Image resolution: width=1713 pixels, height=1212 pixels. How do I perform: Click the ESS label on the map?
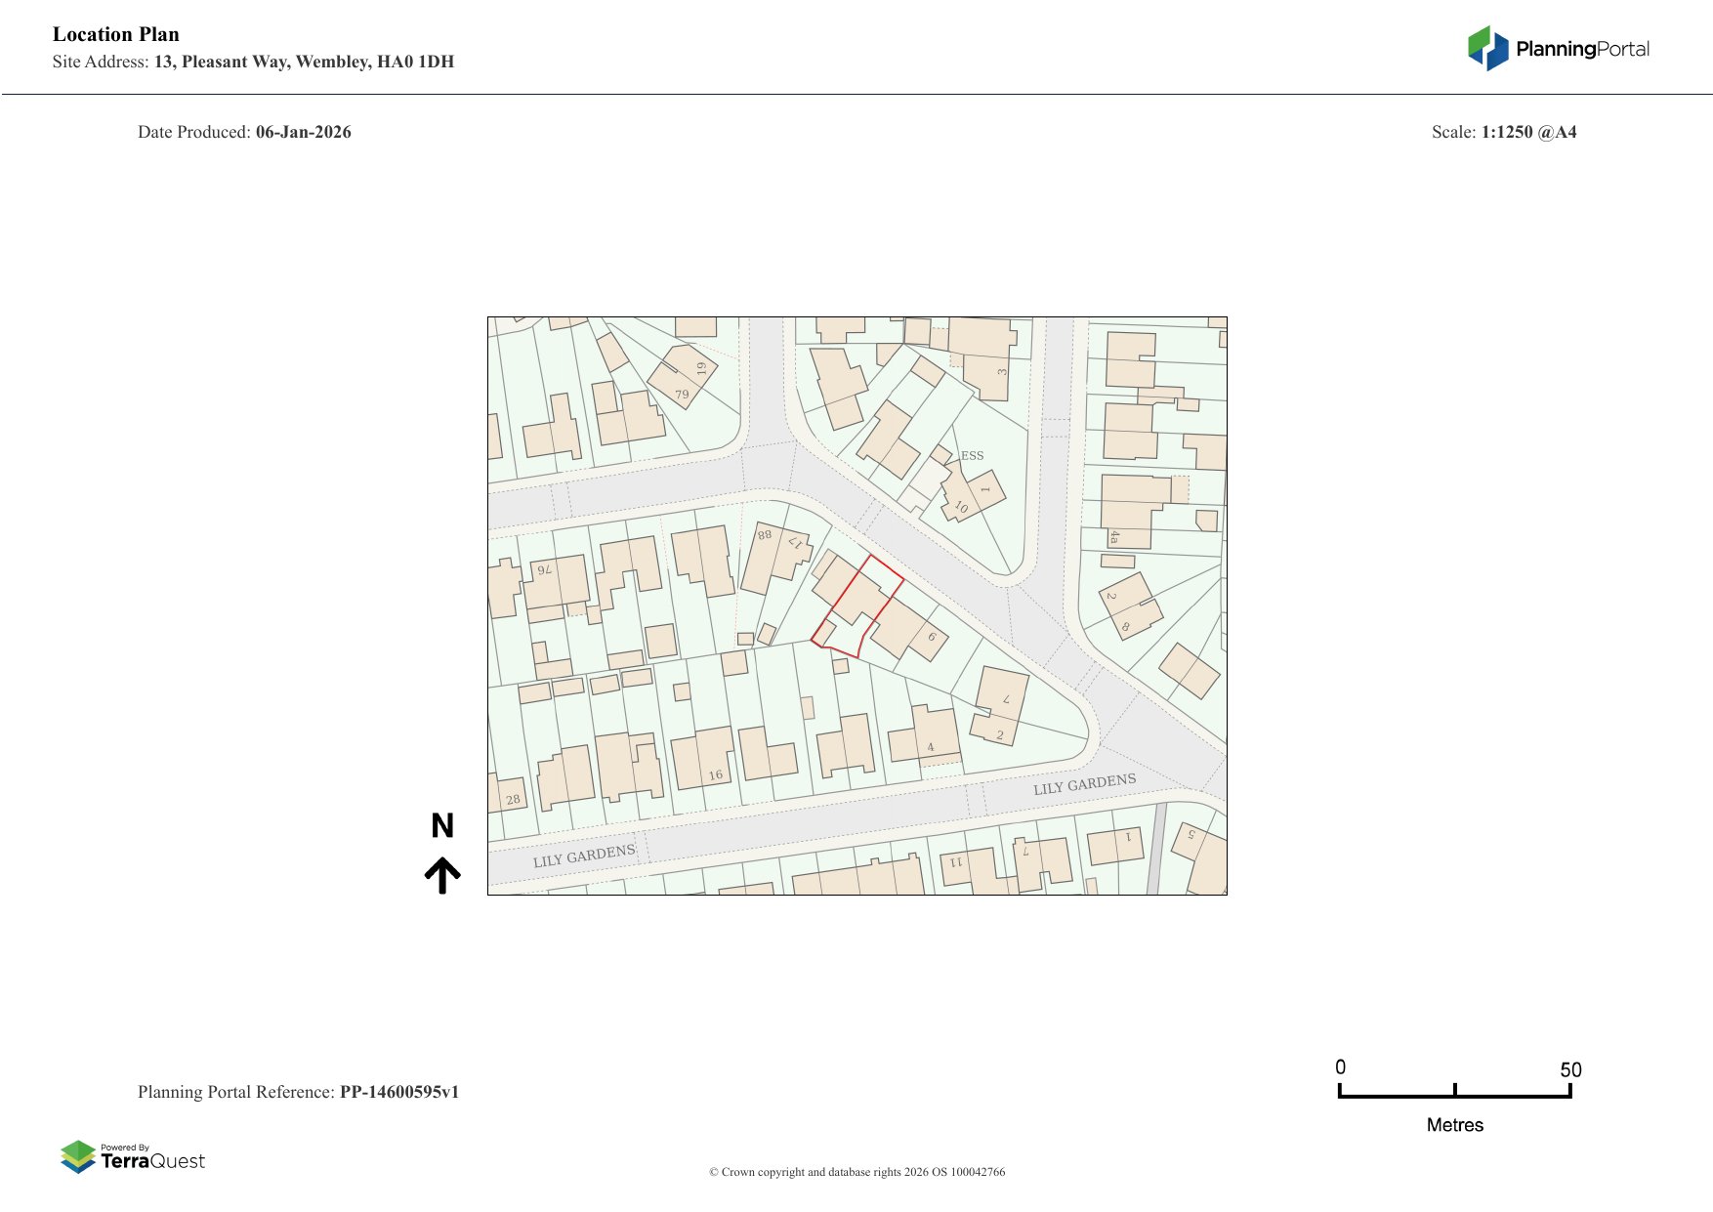pyautogui.click(x=972, y=456)
